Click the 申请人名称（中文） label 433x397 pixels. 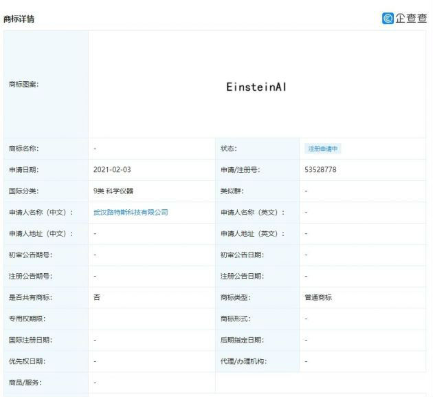tap(41, 213)
